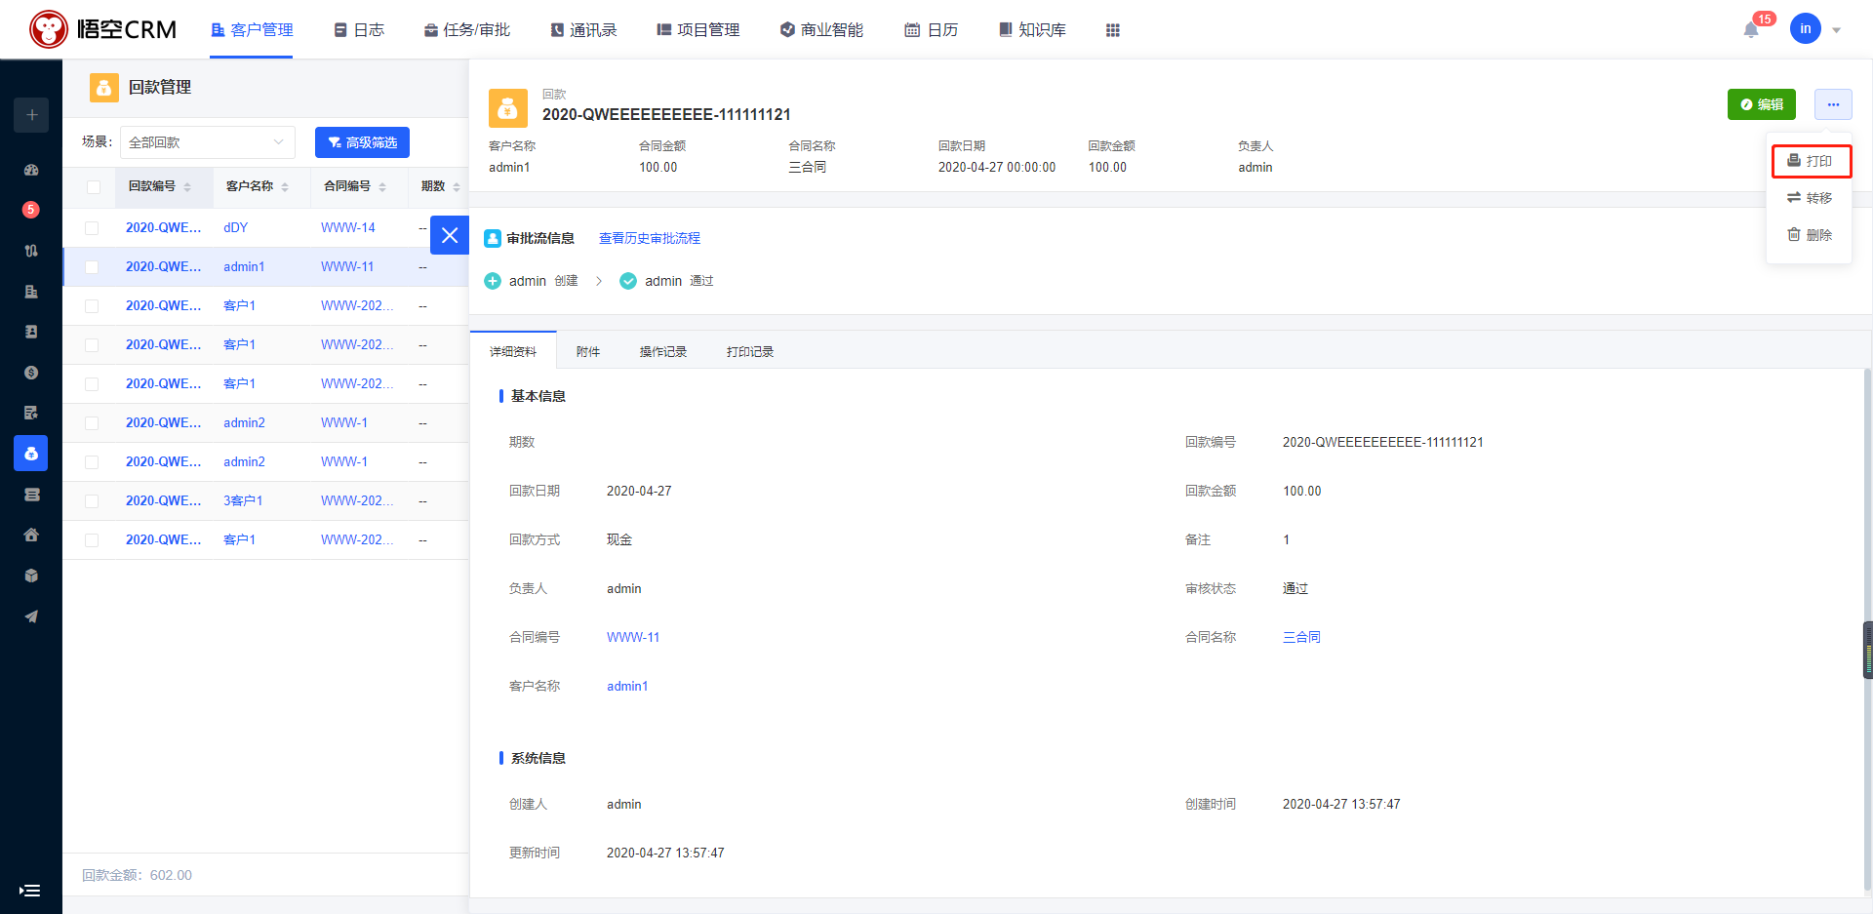Expand the user account dropdown arrow
1873x914 pixels.
coord(1836,30)
